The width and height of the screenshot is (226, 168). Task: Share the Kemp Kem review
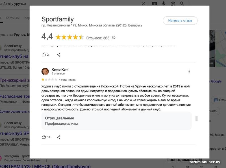click(58, 137)
